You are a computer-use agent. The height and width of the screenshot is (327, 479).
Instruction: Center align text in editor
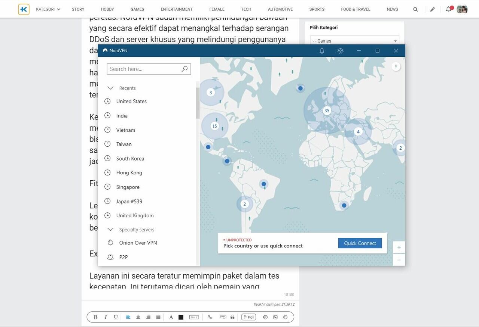click(x=138, y=317)
